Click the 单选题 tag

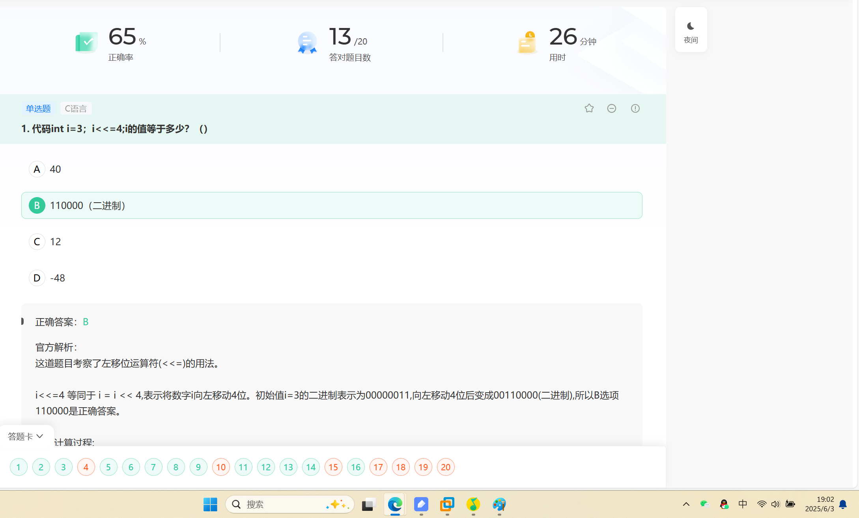[x=38, y=108]
